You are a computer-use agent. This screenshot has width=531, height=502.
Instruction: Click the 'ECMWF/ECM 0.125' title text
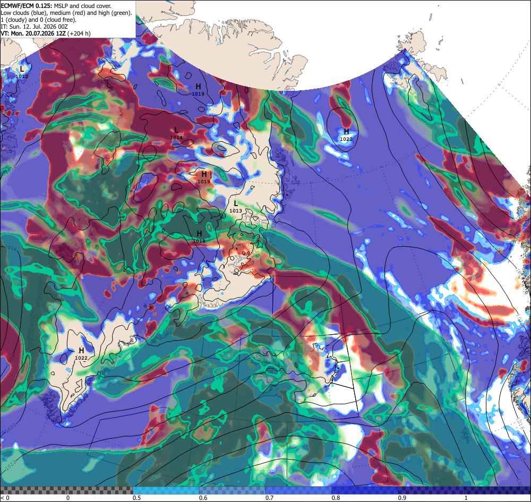(26, 6)
